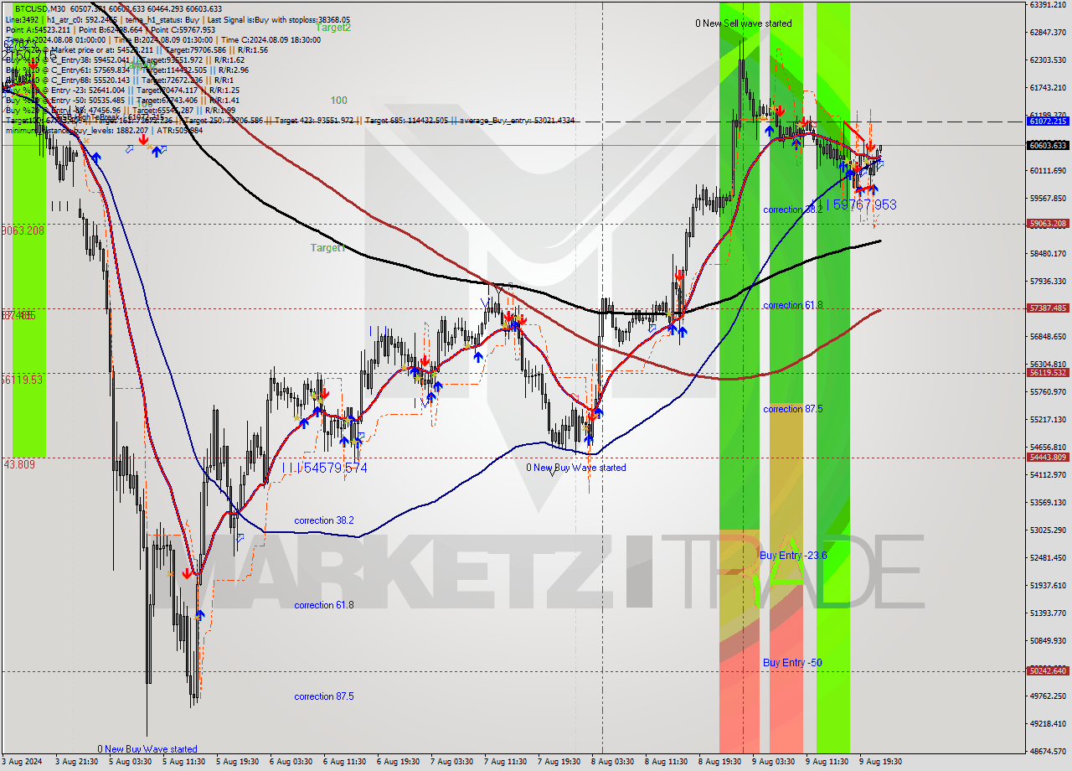This screenshot has height=771, width=1072.
Task: Click the red 57387.485 level tag
Action: click(1048, 308)
